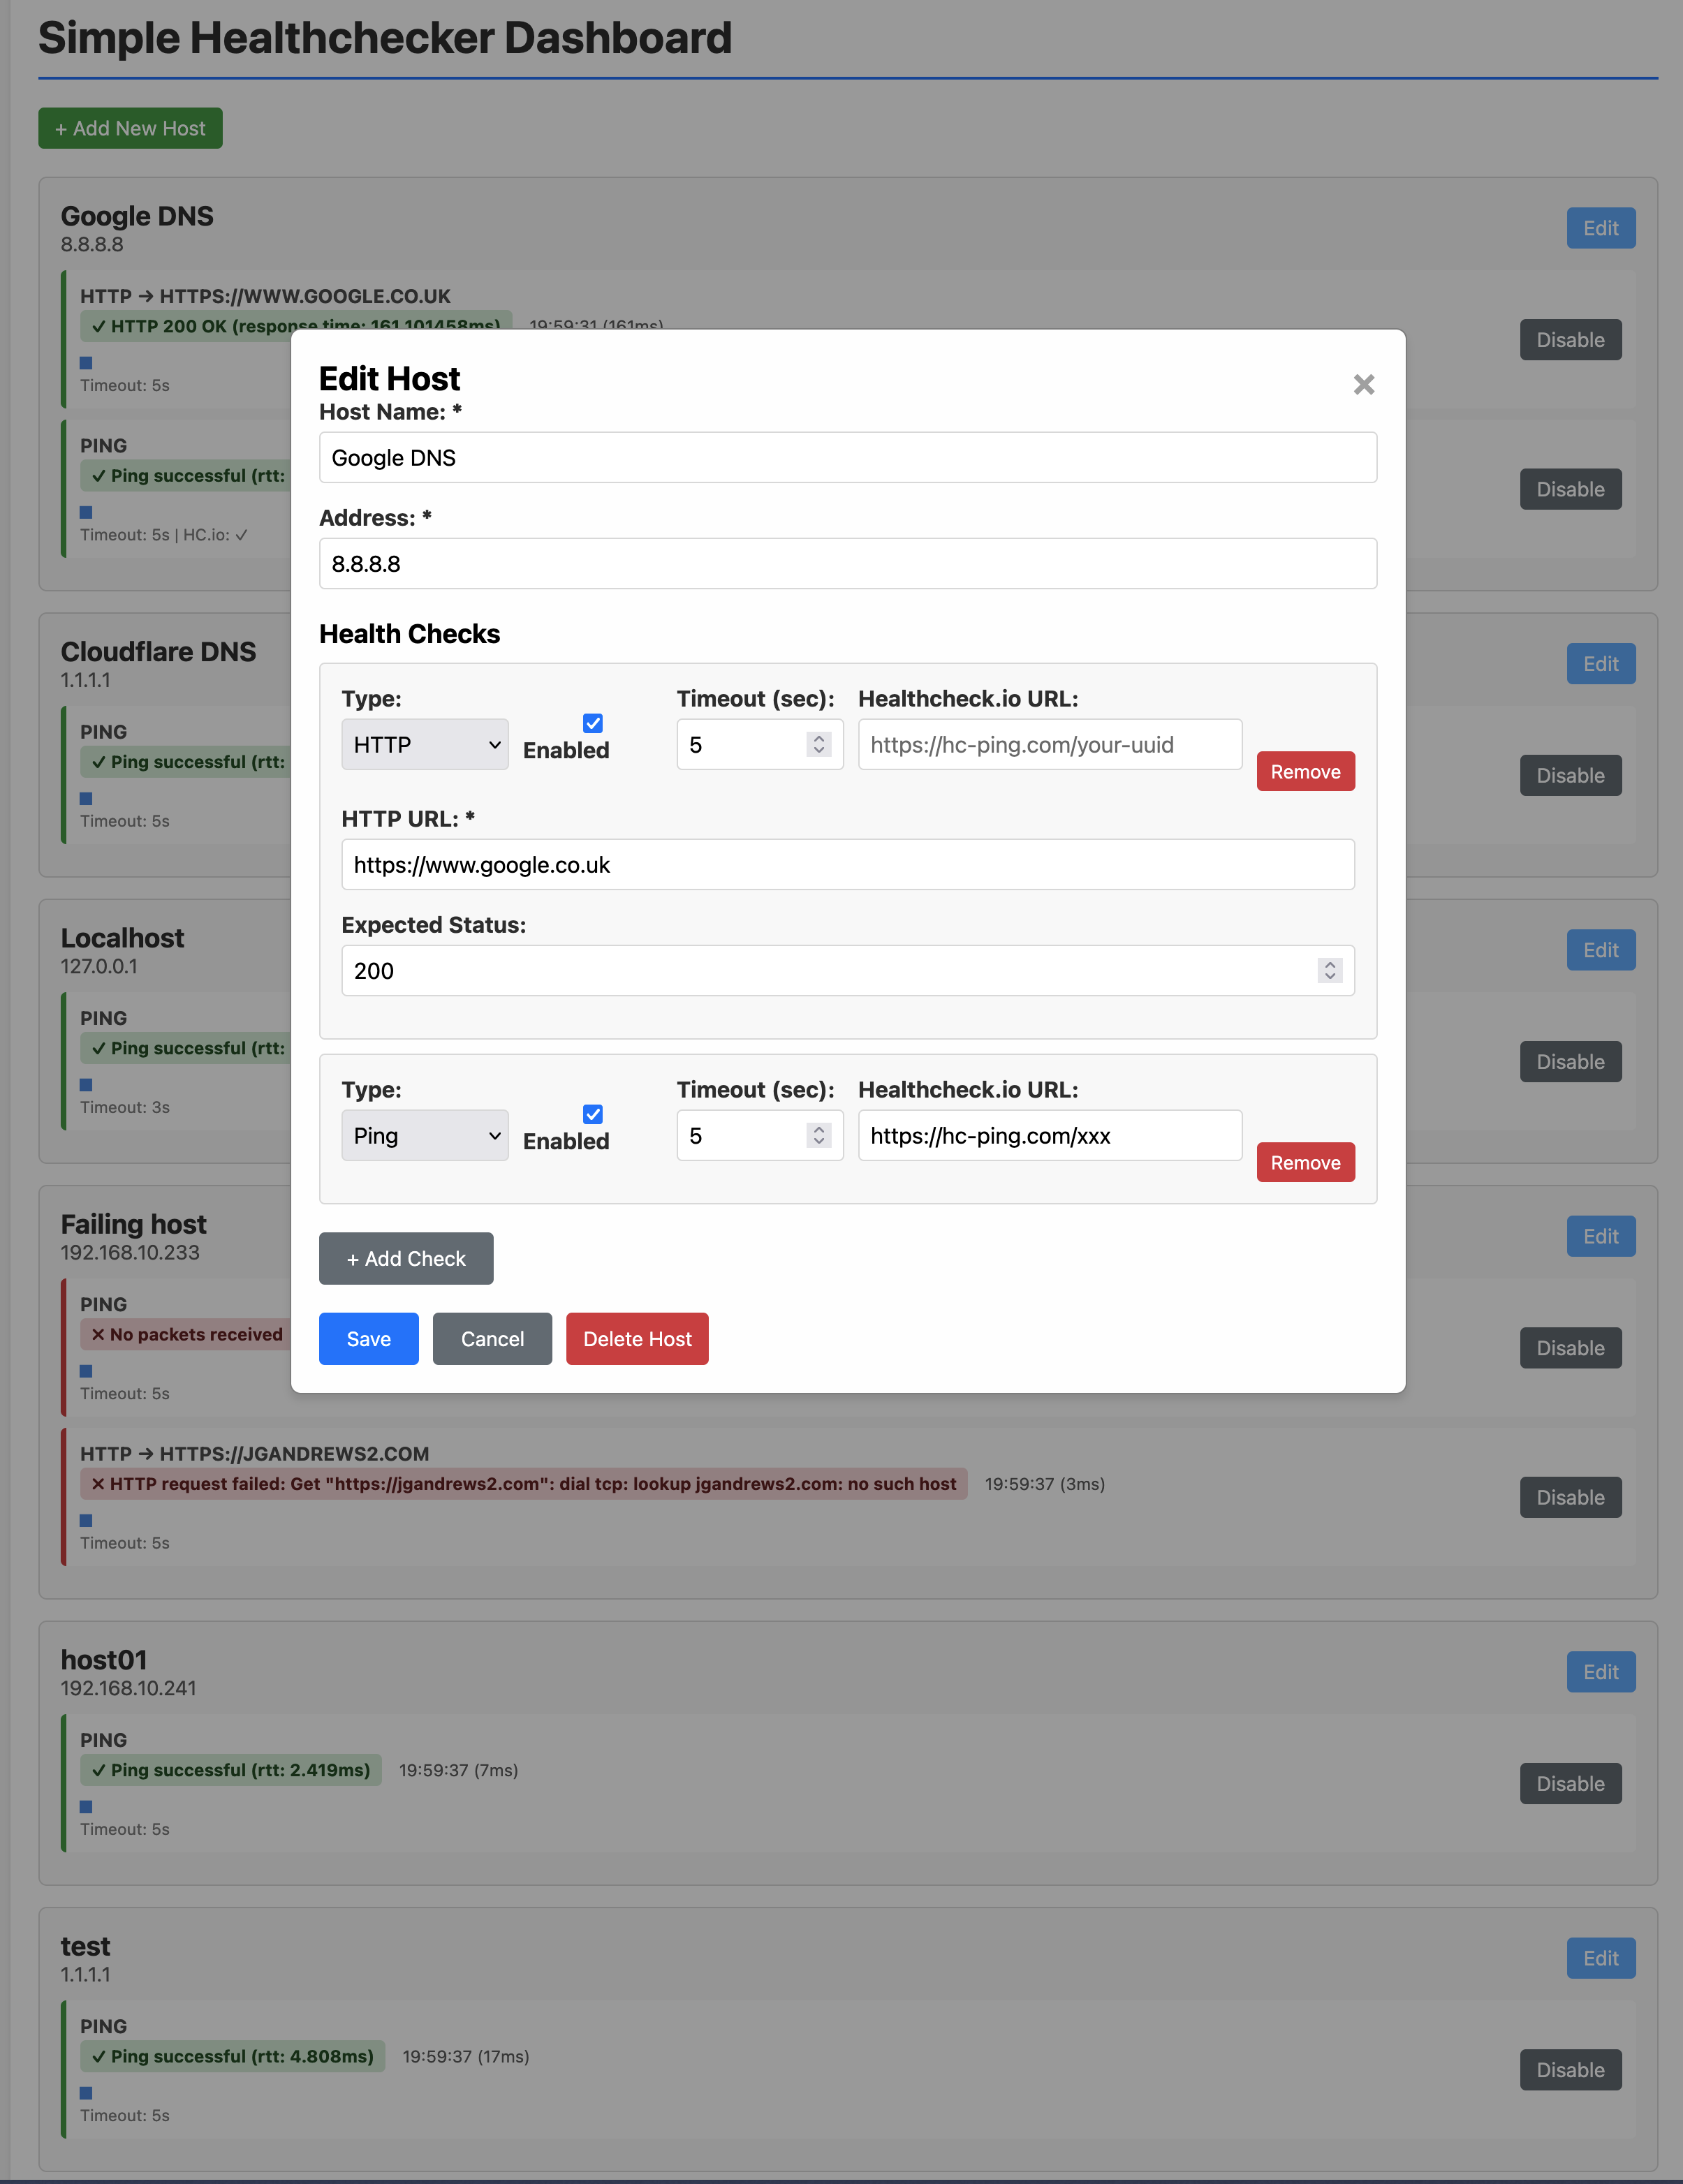Focus the Host Name input field
1683x2184 pixels.
pos(847,458)
